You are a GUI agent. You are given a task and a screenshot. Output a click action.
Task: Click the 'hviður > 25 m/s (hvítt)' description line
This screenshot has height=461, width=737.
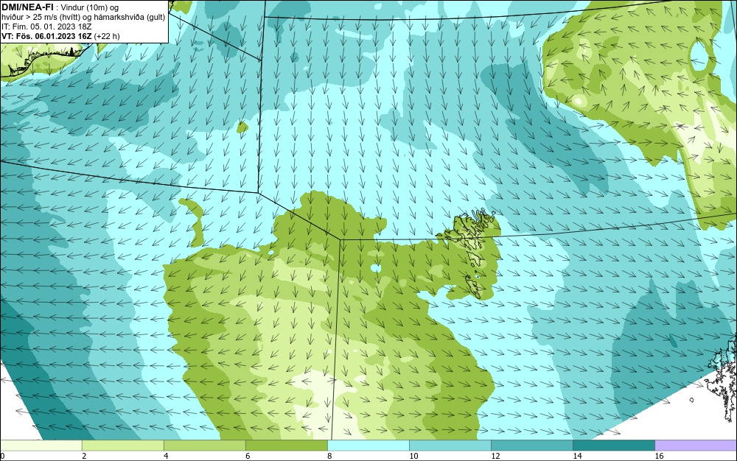83,18
